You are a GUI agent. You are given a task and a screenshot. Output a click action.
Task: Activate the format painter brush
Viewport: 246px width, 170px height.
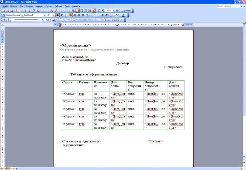(x=56, y=11)
